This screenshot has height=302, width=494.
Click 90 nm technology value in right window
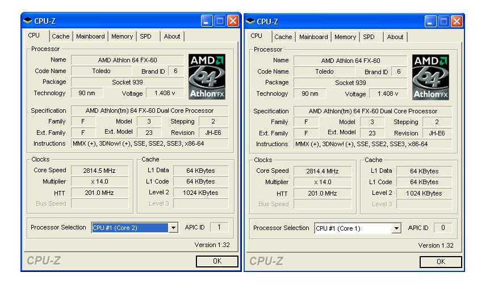coord(309,93)
